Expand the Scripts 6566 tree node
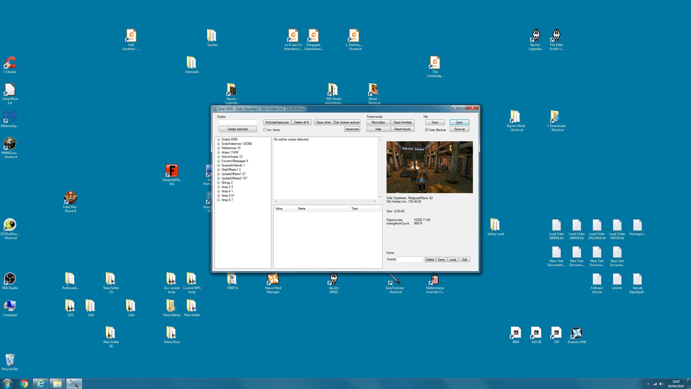This screenshot has height=389, width=691. (x=219, y=140)
